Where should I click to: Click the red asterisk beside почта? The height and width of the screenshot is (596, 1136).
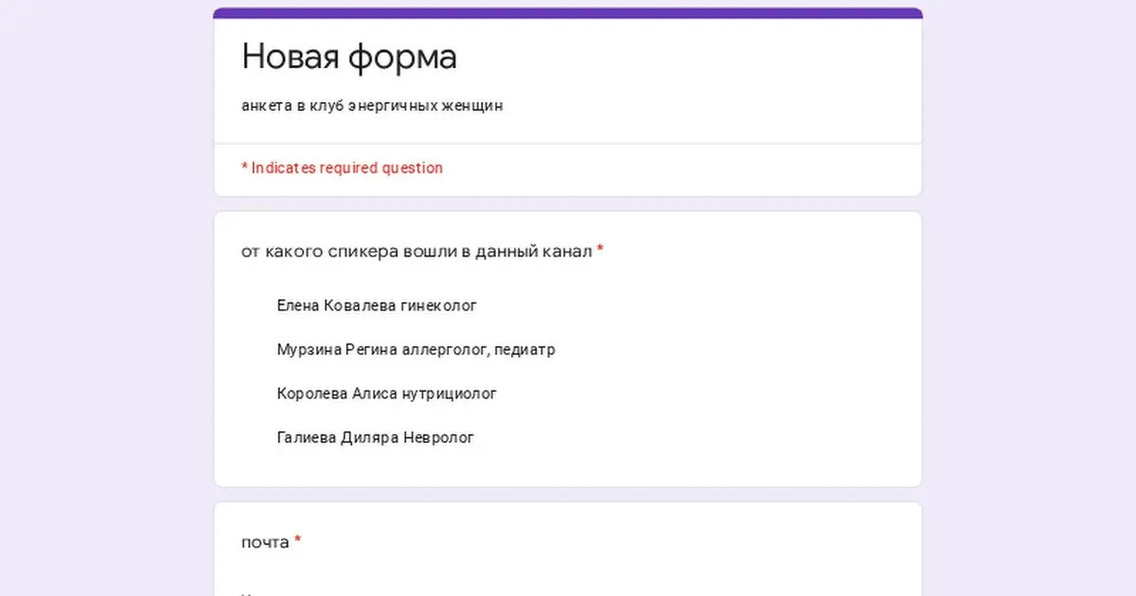point(298,539)
